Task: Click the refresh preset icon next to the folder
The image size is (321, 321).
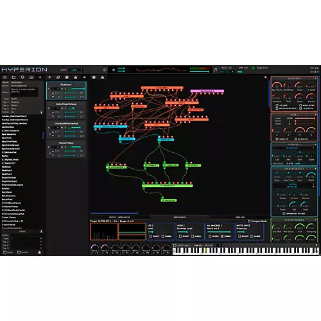Action: point(22,77)
